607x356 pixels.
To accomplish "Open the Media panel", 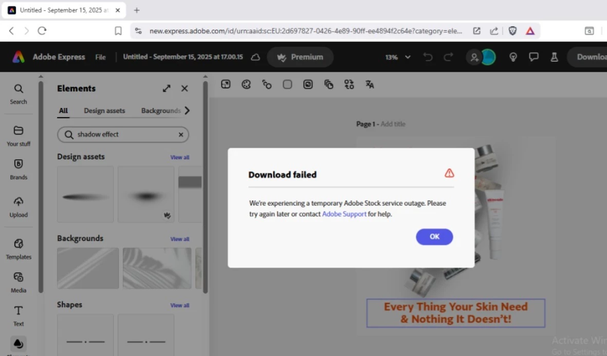I will click(x=18, y=283).
